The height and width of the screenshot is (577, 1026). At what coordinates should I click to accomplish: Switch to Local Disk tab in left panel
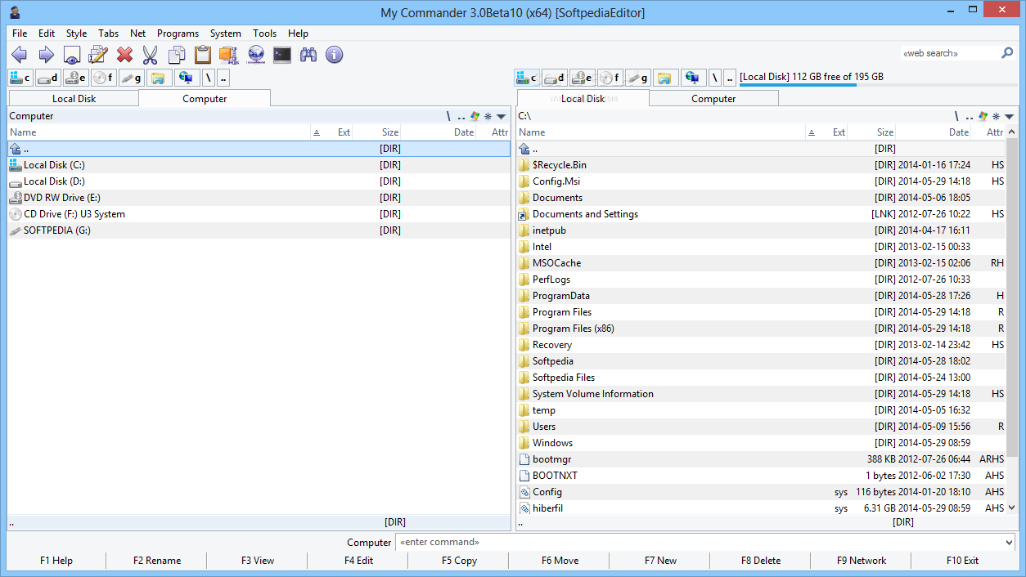[x=74, y=98]
